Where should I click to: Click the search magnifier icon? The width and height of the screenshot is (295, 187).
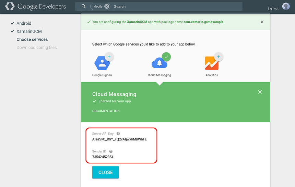pos(84,7)
